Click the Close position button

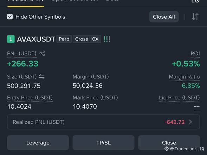coord(169,143)
